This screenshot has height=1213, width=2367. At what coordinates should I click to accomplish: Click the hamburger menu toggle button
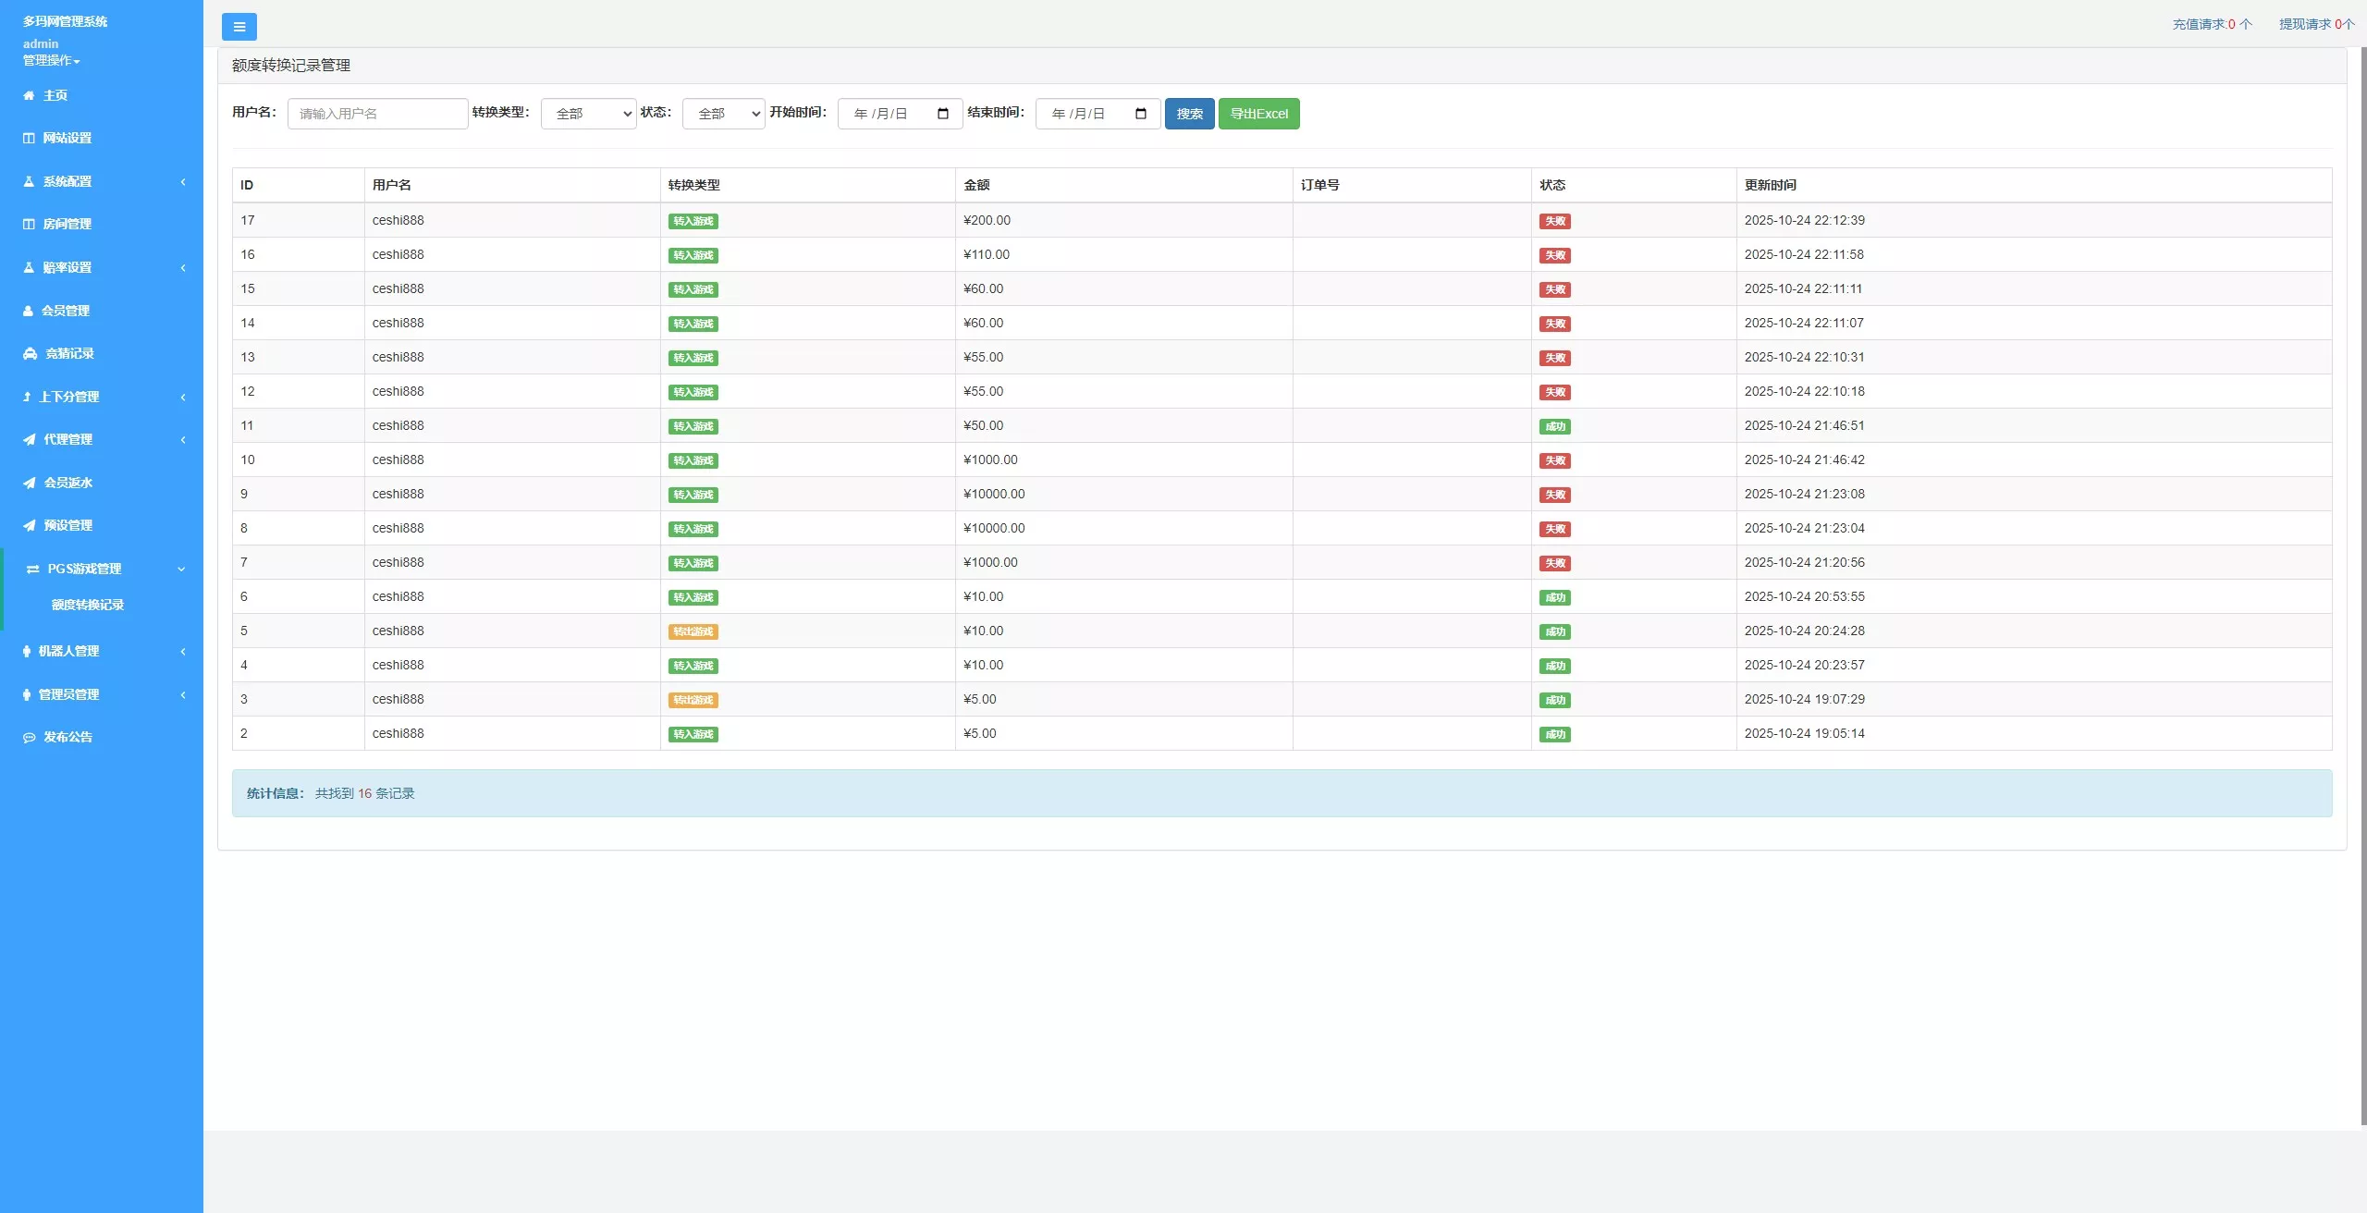(x=239, y=27)
